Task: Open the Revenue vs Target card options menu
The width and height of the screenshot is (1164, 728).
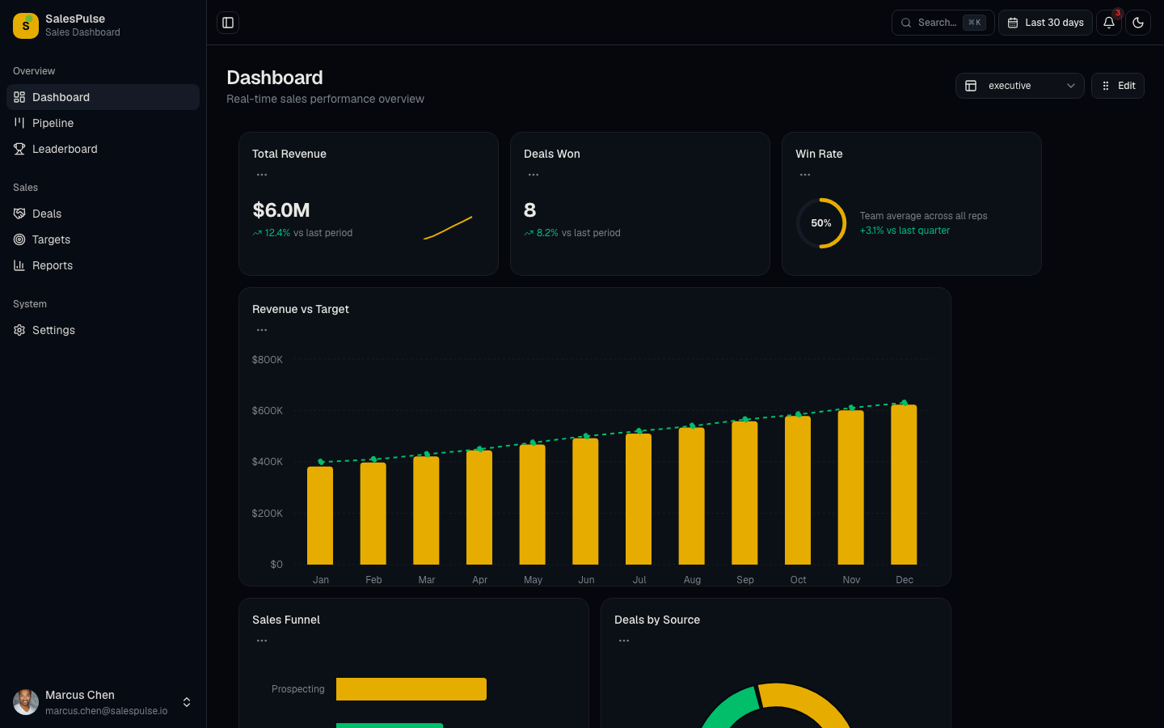Action: (x=261, y=330)
